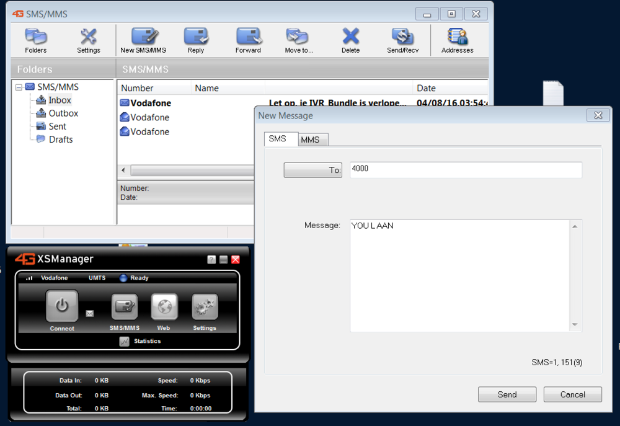The image size is (620, 426).
Task: Open the Addresses book icon
Action: click(x=458, y=40)
